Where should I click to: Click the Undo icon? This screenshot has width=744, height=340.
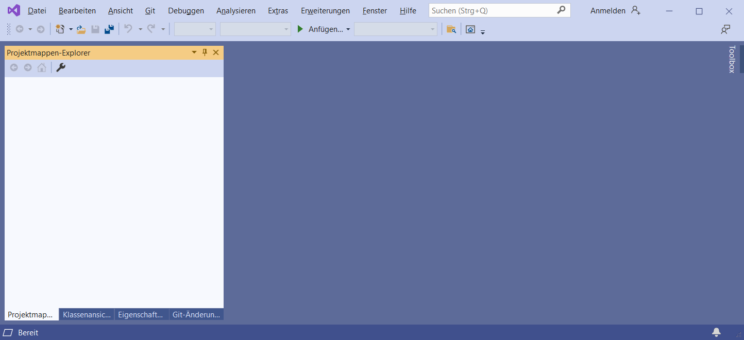tap(129, 29)
